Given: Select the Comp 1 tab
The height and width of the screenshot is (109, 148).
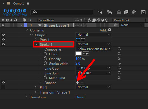Looking at the screenshot, I should coord(19,3).
